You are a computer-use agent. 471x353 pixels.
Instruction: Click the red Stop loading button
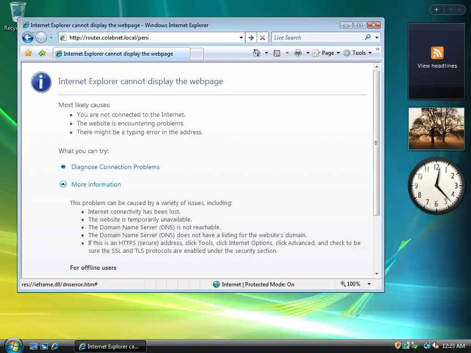[x=263, y=38]
